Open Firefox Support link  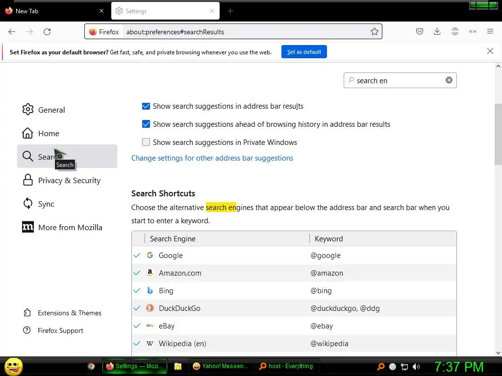(x=53, y=330)
